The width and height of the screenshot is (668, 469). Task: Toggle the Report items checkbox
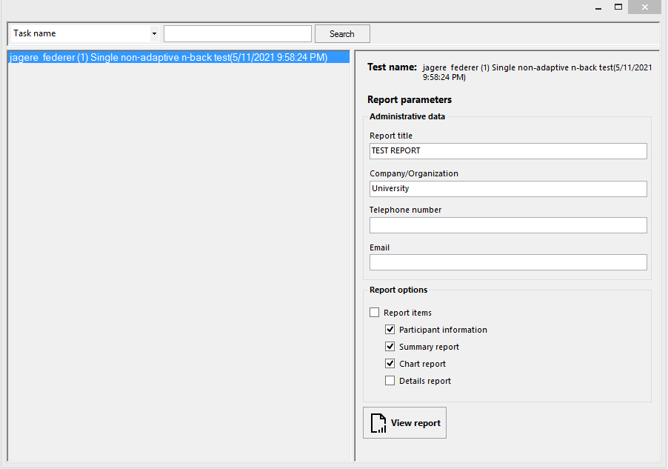[375, 313]
